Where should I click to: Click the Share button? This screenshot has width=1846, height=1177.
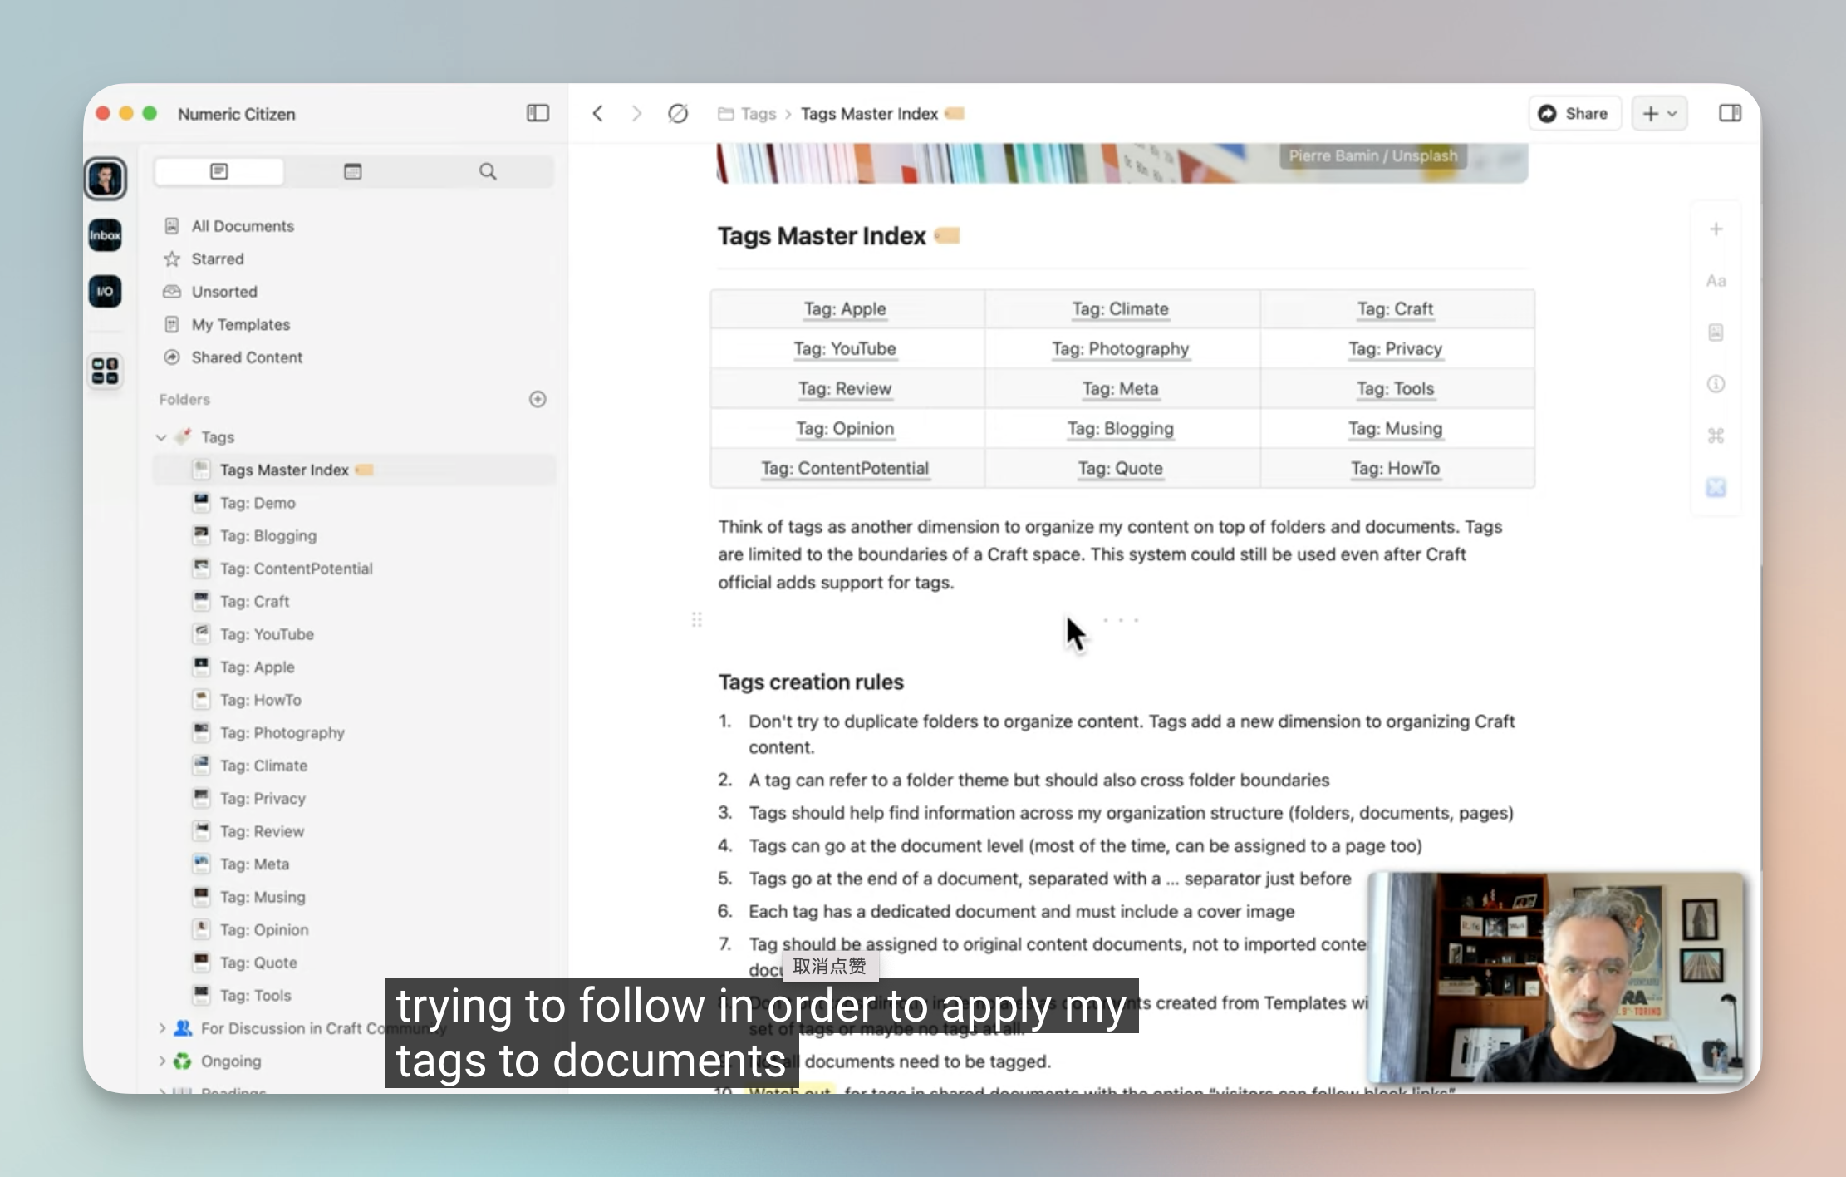tap(1574, 113)
